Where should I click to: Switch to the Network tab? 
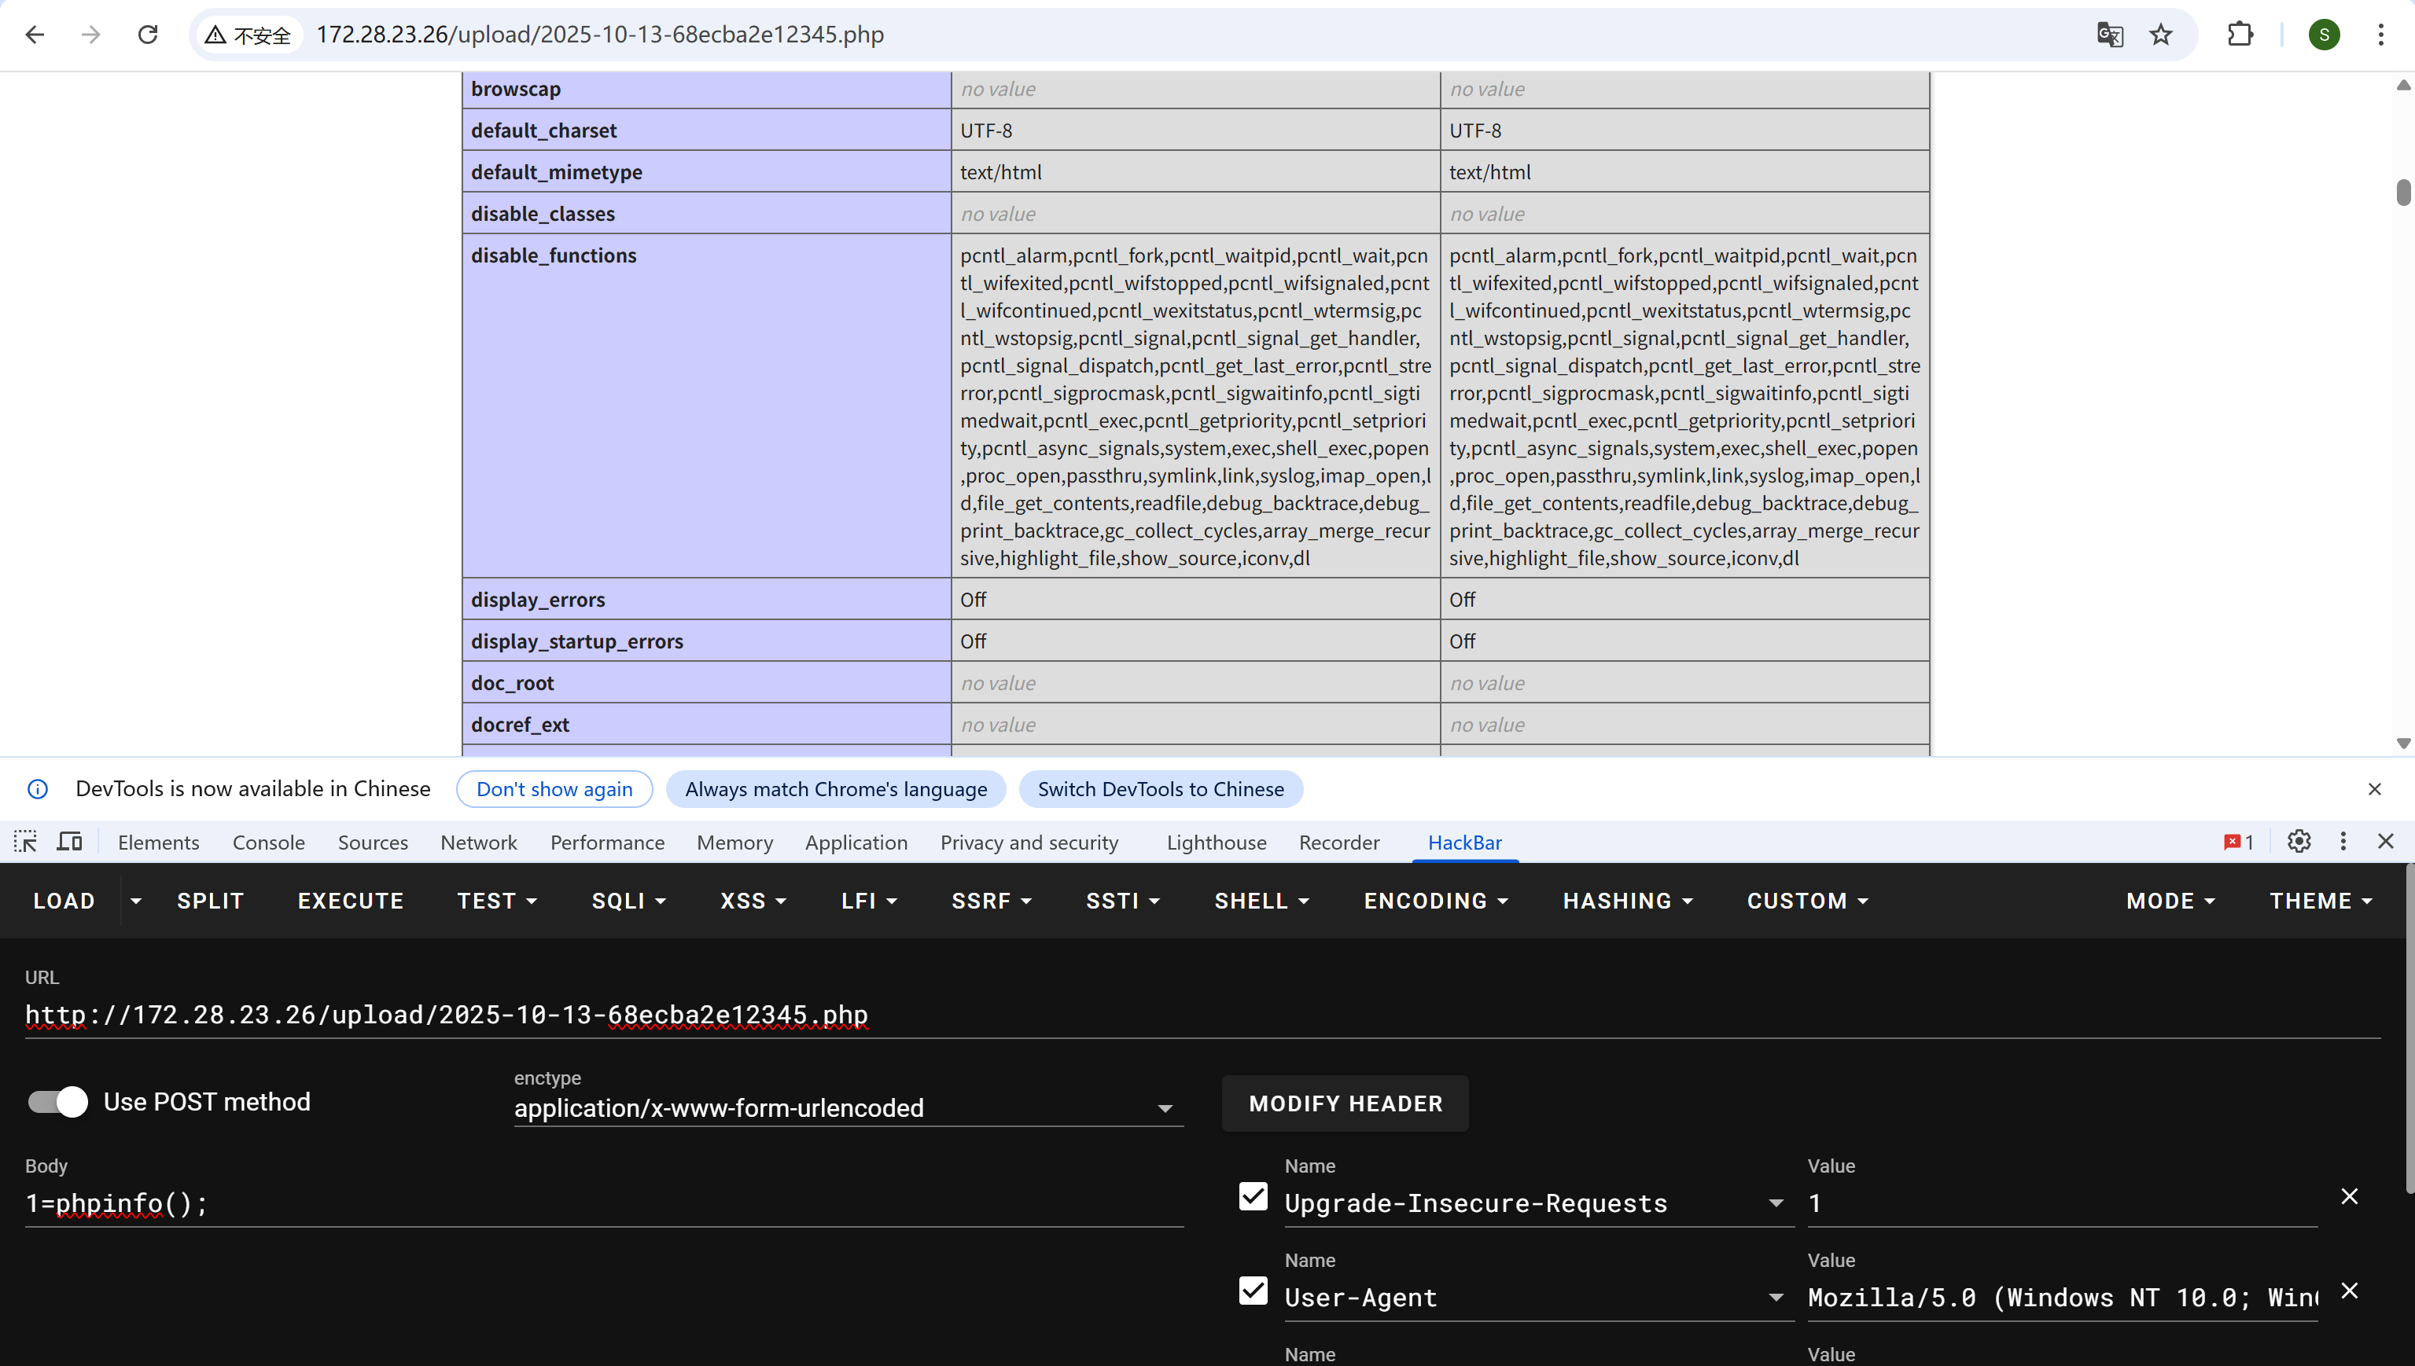[x=479, y=843]
